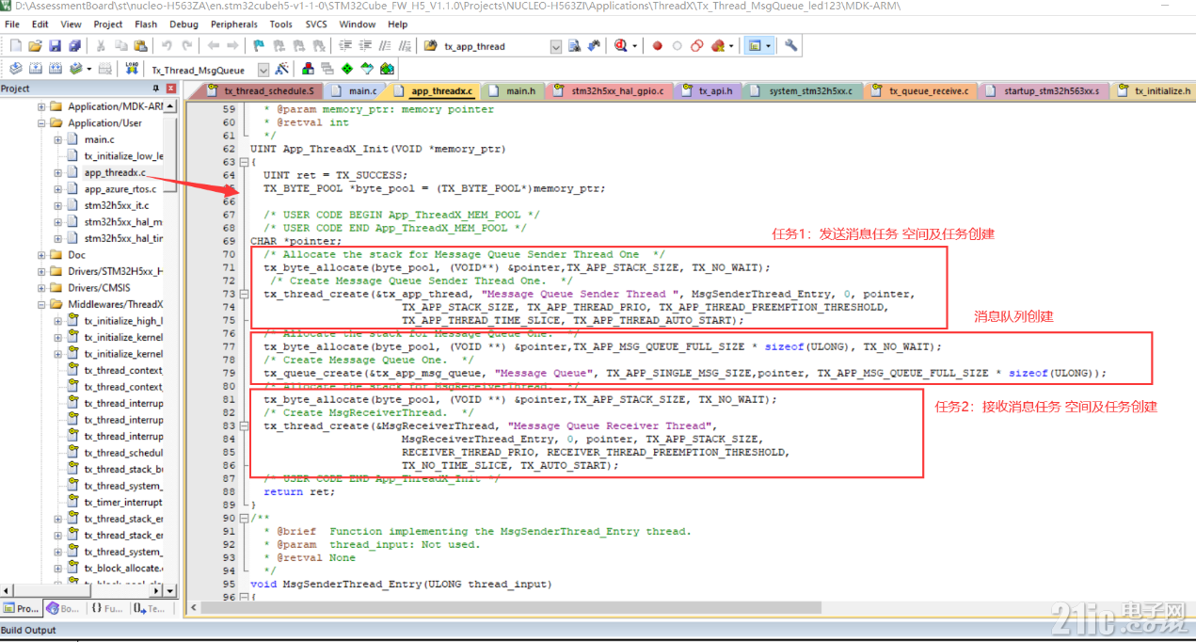Cut the selected text
1196x642 pixels.
pyautogui.click(x=101, y=45)
